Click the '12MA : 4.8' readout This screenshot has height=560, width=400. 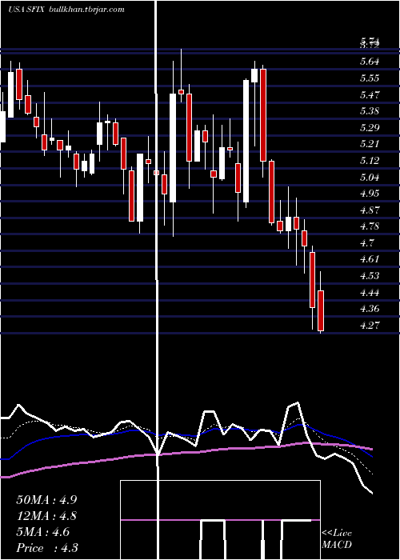(46, 516)
